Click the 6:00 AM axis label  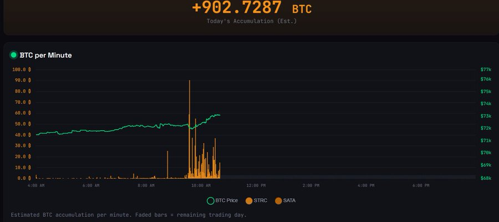point(91,186)
